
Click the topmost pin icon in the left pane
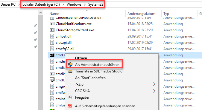pos(35,25)
